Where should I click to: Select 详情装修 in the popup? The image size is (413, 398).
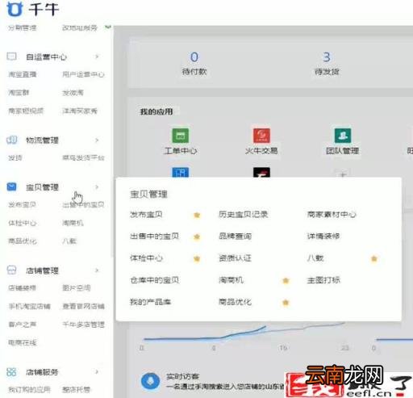pyautogui.click(x=323, y=237)
